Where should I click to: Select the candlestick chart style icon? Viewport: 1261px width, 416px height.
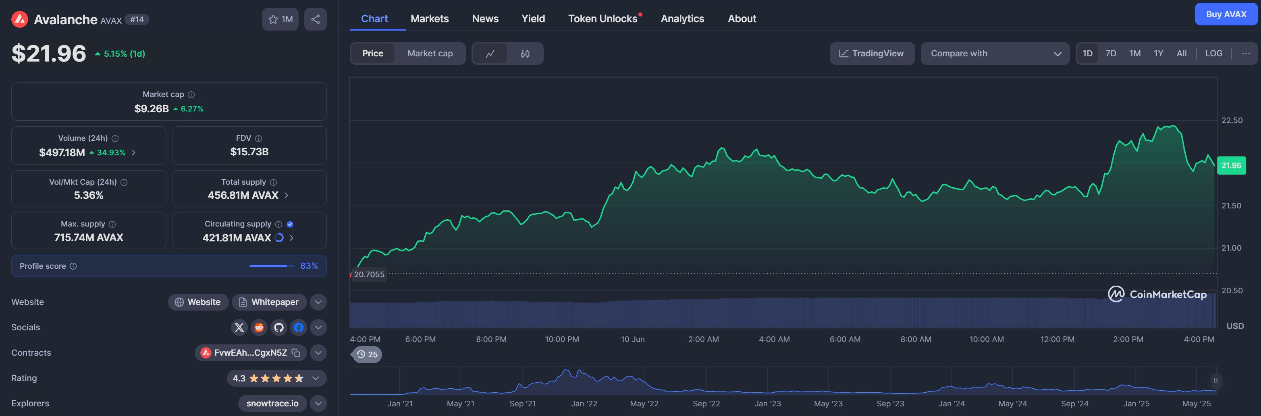(x=525, y=54)
